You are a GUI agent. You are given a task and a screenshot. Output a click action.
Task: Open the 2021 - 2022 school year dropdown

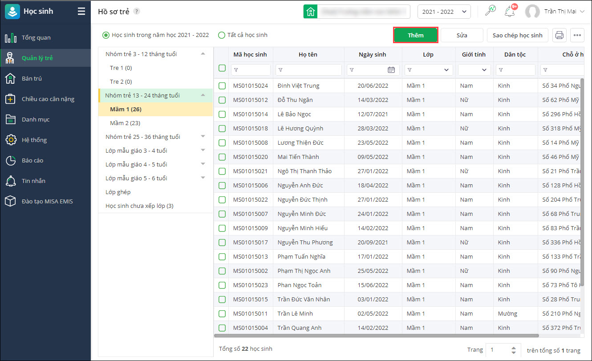444,12
